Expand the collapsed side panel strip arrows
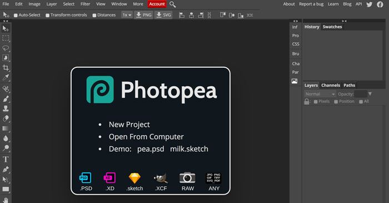Image resolution: width=389 pixels, height=203 pixels. 295,21
